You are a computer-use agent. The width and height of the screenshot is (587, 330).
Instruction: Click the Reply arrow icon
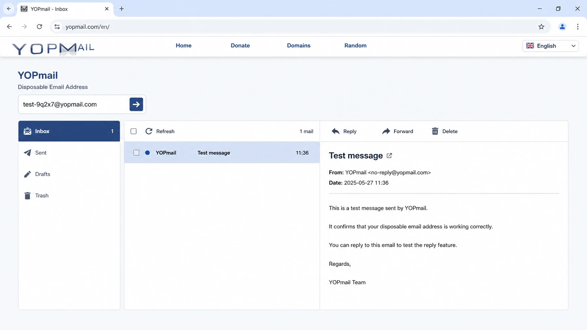336,131
